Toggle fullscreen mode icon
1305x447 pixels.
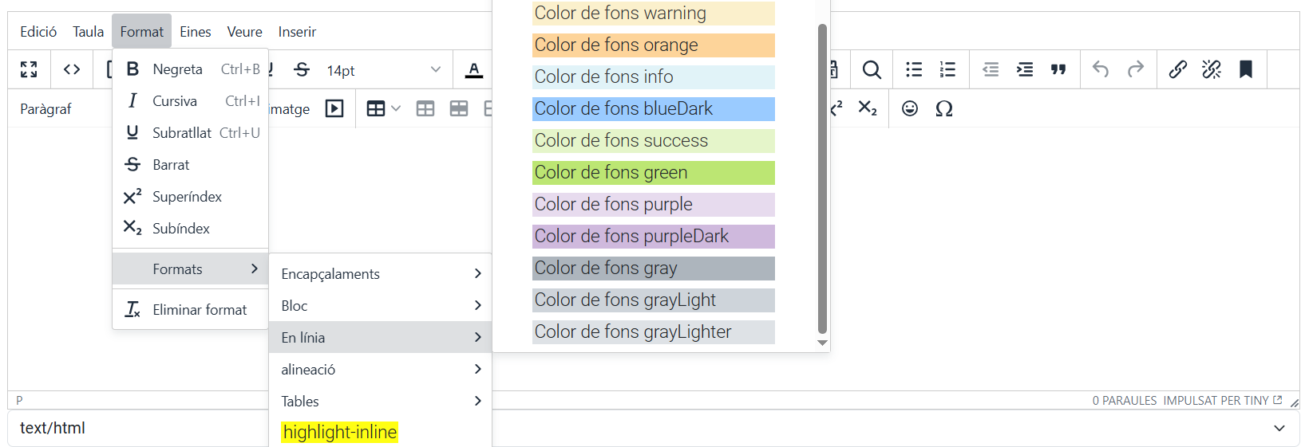(x=29, y=70)
